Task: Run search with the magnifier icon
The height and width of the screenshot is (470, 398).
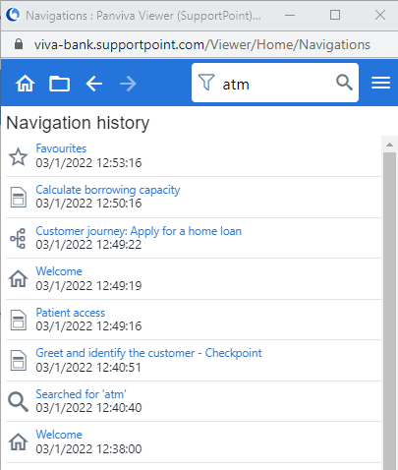Action: tap(344, 83)
